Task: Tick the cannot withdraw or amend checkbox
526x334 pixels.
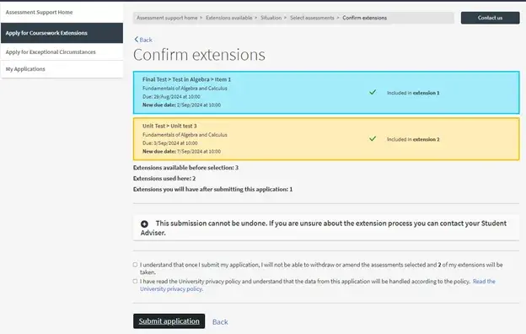Action: (135, 265)
